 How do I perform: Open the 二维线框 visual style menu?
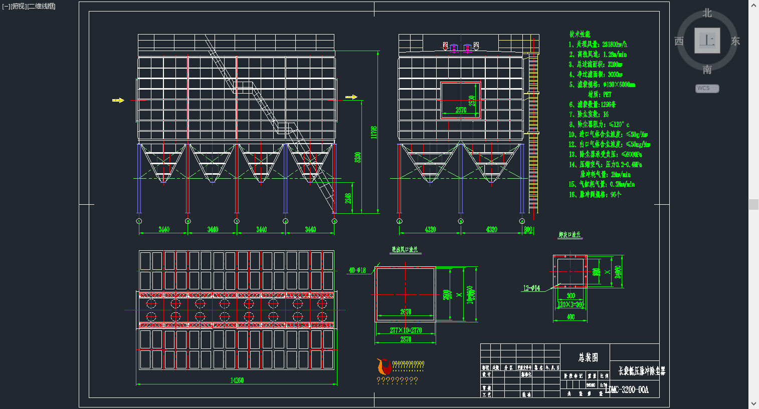(42, 6)
